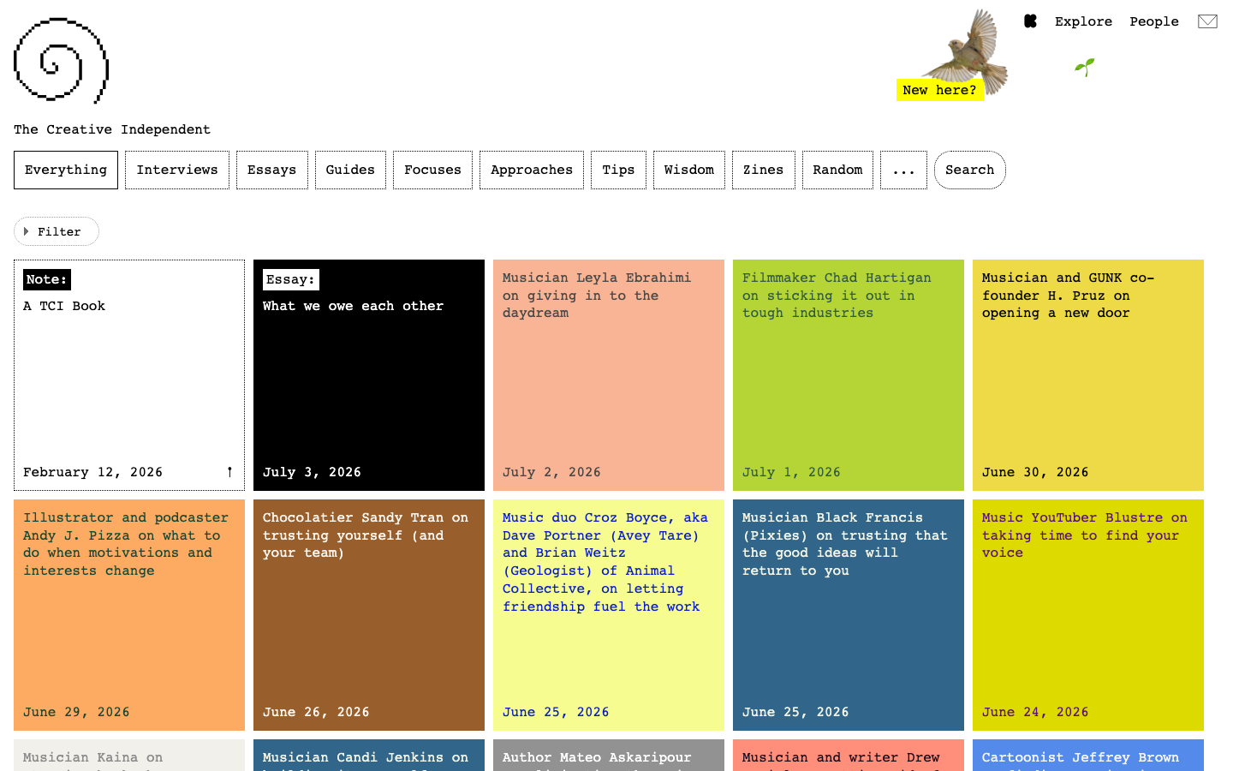Screen dimensions: 1233x771
Task: Open the Animal Collective music duo card
Action: tap(609, 615)
